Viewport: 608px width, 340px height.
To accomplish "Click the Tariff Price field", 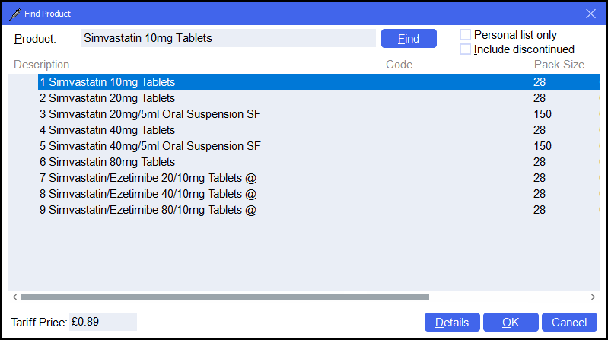I will (103, 322).
